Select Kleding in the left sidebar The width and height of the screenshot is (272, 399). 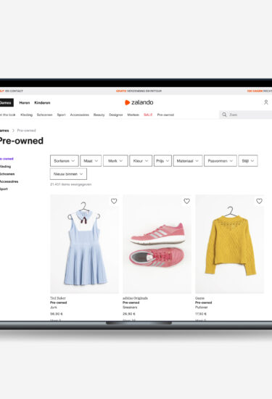5,166
